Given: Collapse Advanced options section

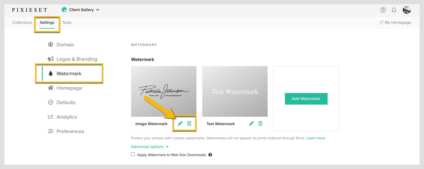Looking at the screenshot, I should coord(150,147).
